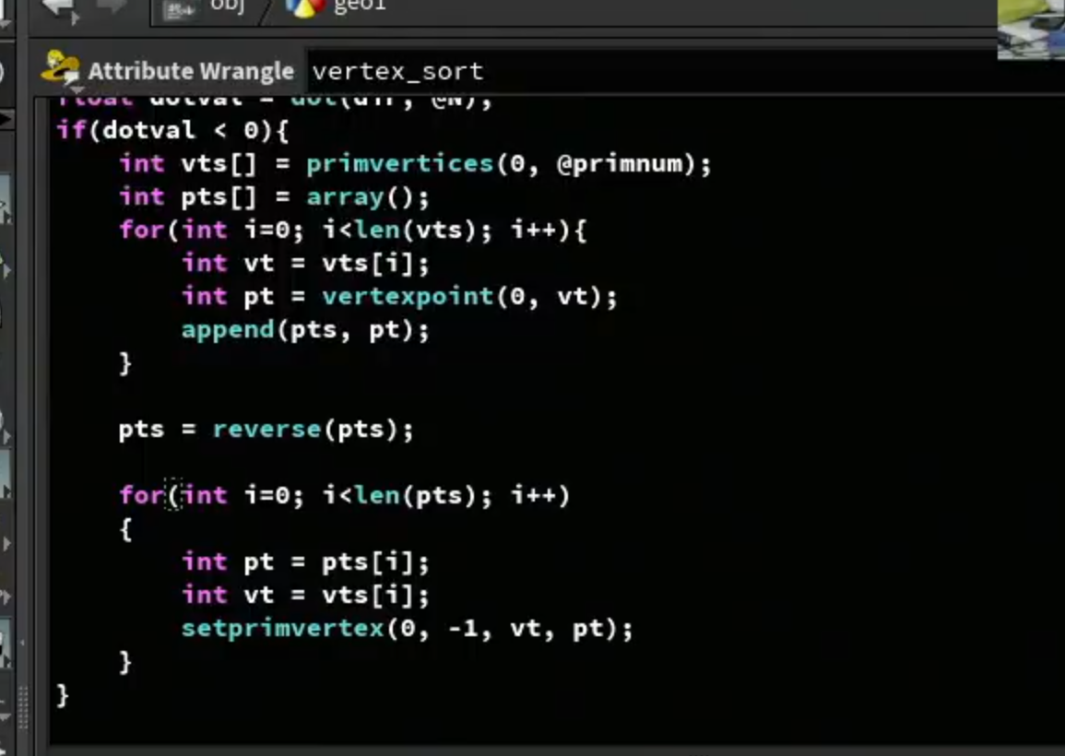Click the line 'append(pts, pt);'
Viewport: 1065px width, 756px height.
[305, 330]
